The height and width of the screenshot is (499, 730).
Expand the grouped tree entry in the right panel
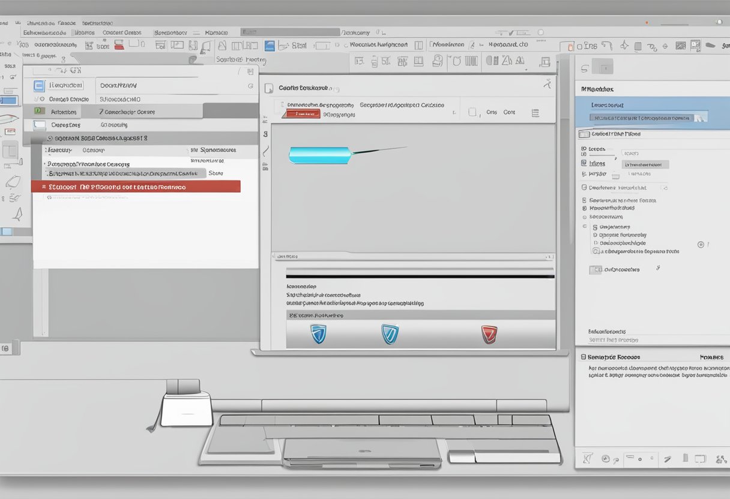[x=585, y=226]
